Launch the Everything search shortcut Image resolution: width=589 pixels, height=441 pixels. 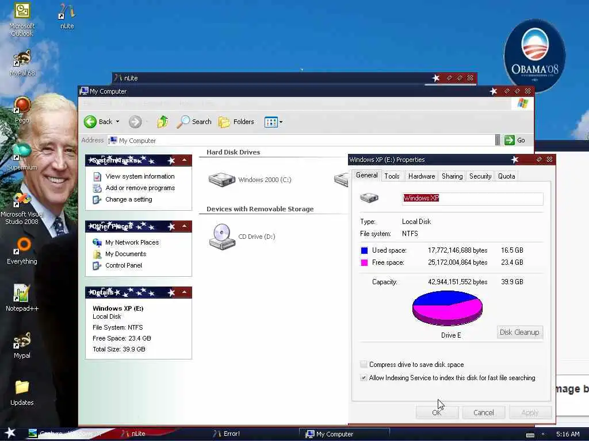pyautogui.click(x=22, y=252)
